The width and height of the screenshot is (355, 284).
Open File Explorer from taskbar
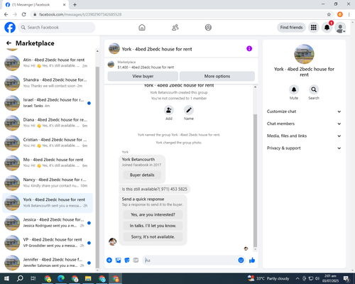[x=88, y=279]
